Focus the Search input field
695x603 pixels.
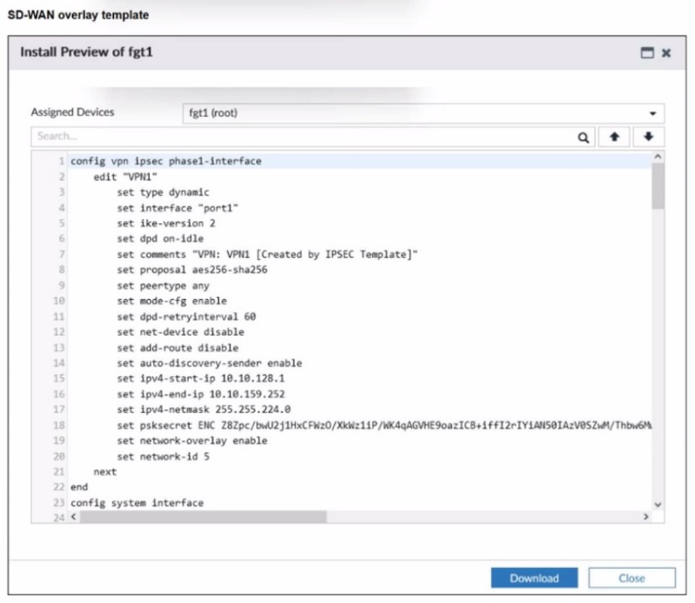[300, 137]
